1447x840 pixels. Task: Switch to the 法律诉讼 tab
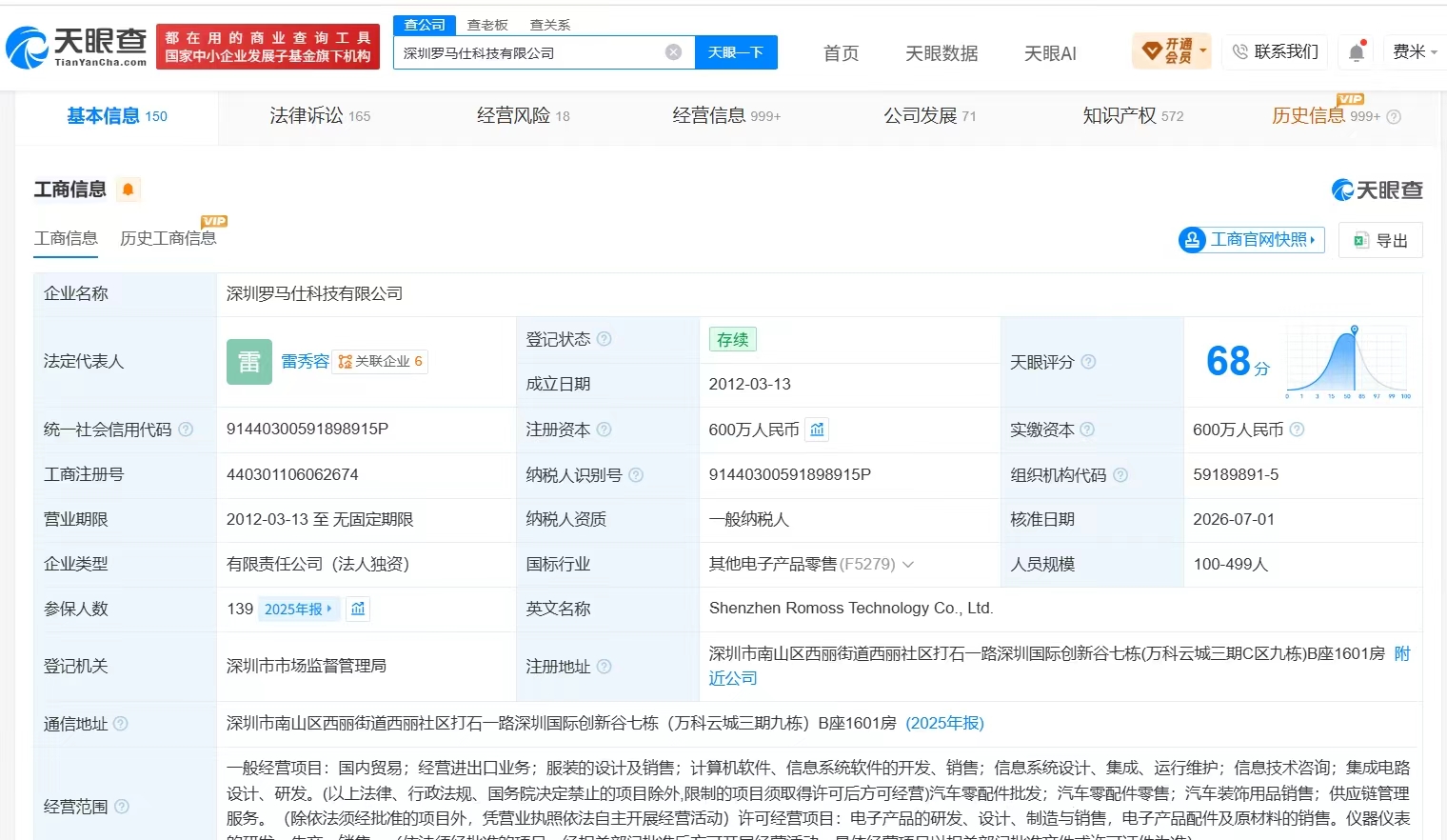320,116
